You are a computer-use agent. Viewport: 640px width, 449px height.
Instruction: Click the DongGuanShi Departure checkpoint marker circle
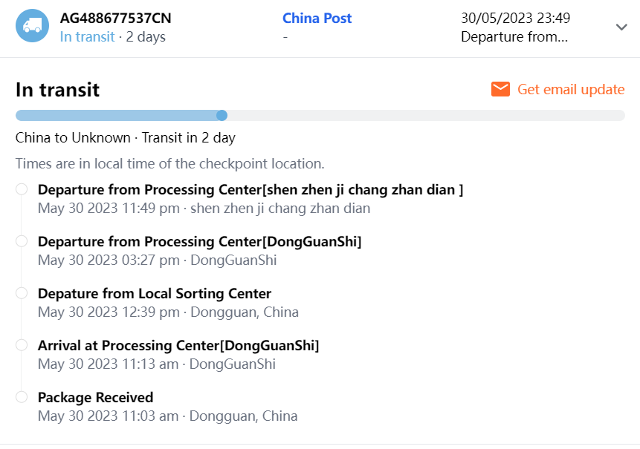point(22,241)
